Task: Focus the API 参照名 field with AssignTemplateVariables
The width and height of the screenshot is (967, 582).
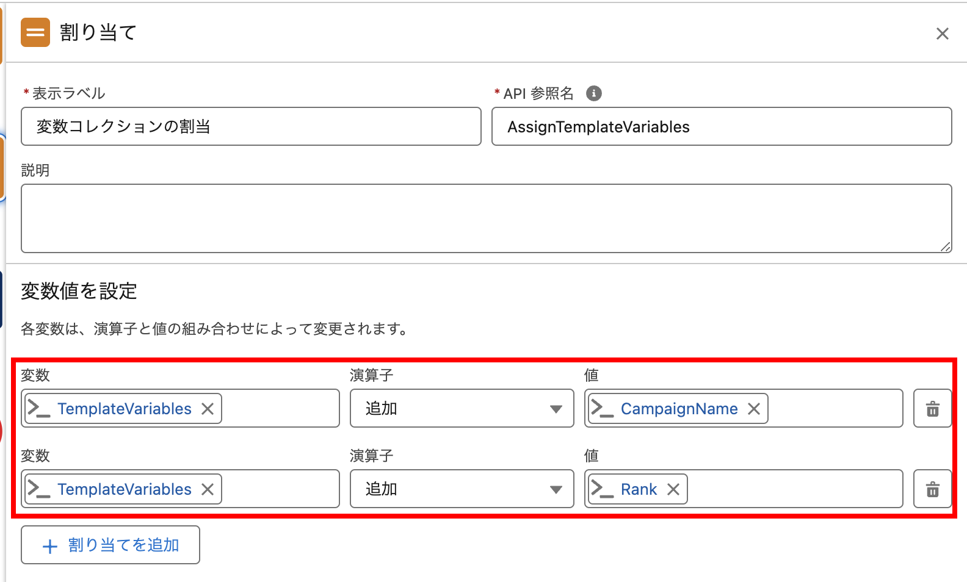Action: pyautogui.click(x=721, y=127)
